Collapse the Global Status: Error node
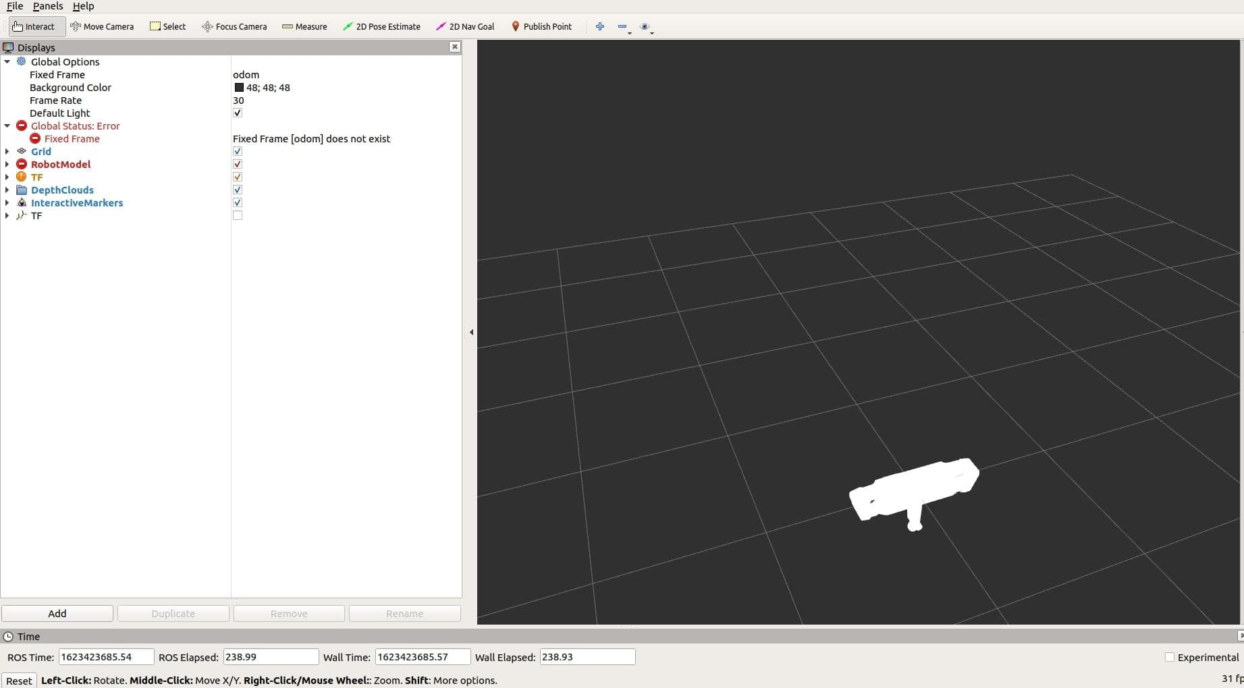This screenshot has height=688, width=1244. tap(7, 125)
